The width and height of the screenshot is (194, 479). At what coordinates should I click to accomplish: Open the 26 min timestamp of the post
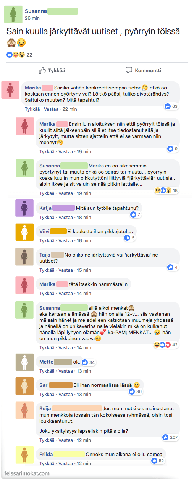tap(32, 18)
